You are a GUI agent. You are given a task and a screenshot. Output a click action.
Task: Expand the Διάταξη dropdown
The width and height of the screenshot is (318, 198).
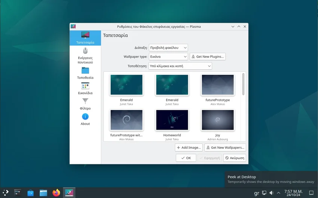168,48
